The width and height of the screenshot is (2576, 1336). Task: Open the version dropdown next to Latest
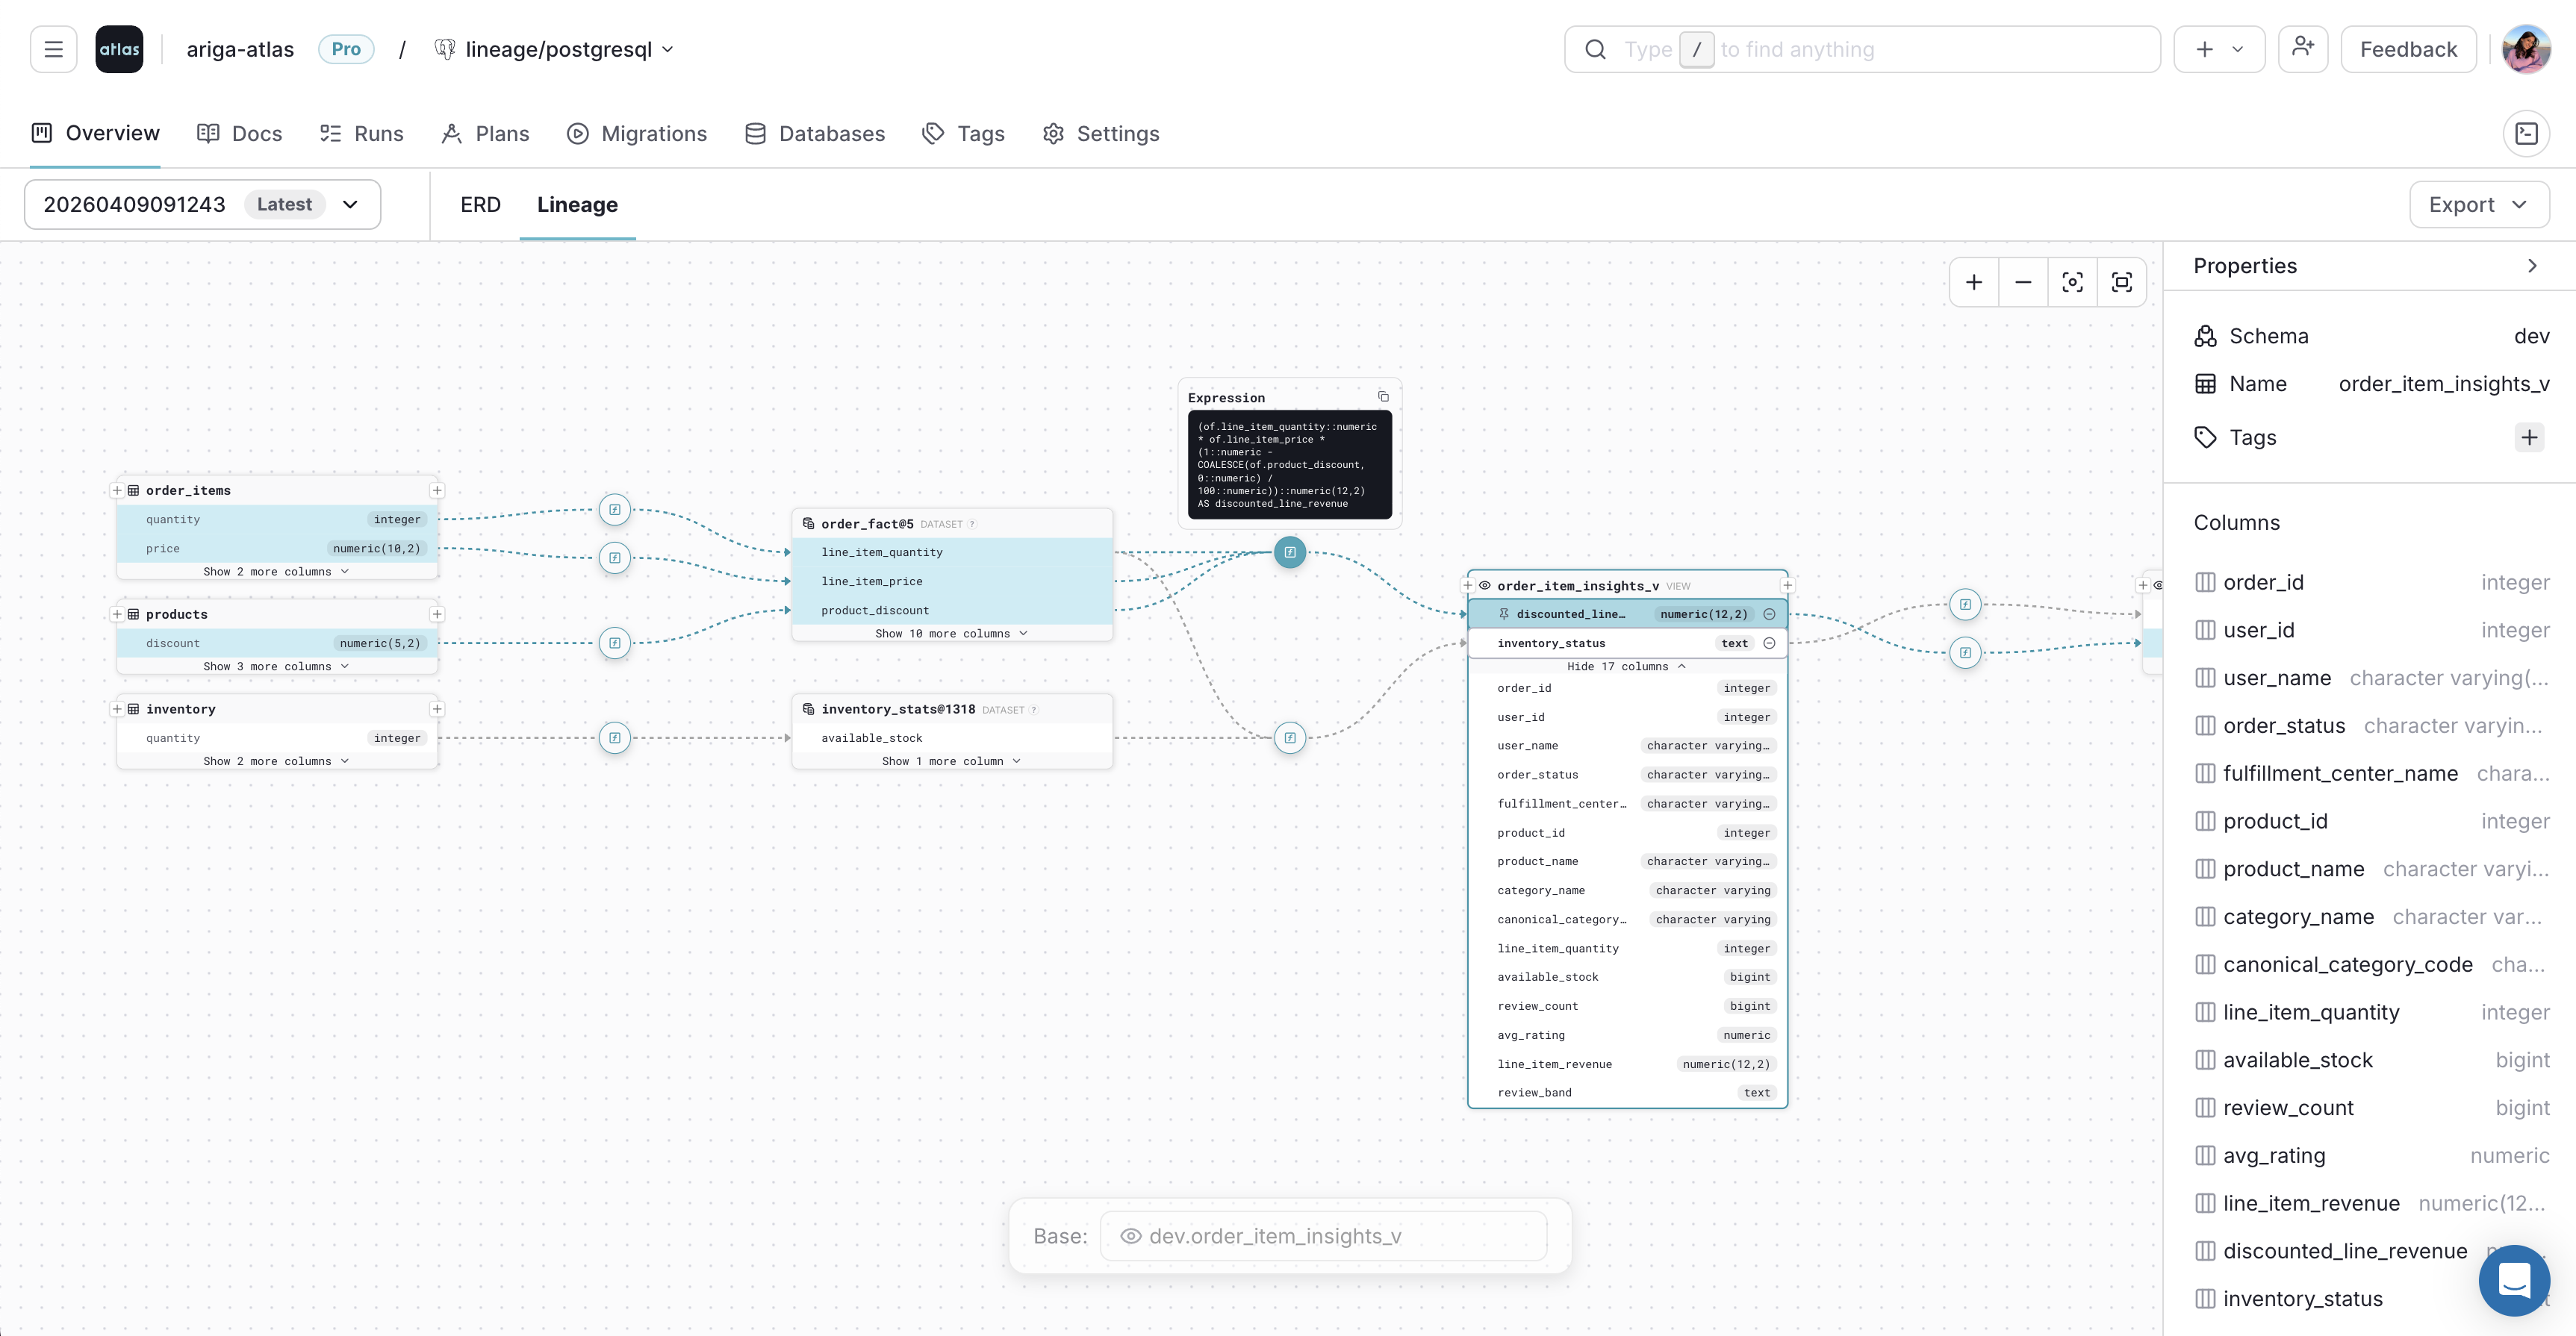(x=349, y=204)
